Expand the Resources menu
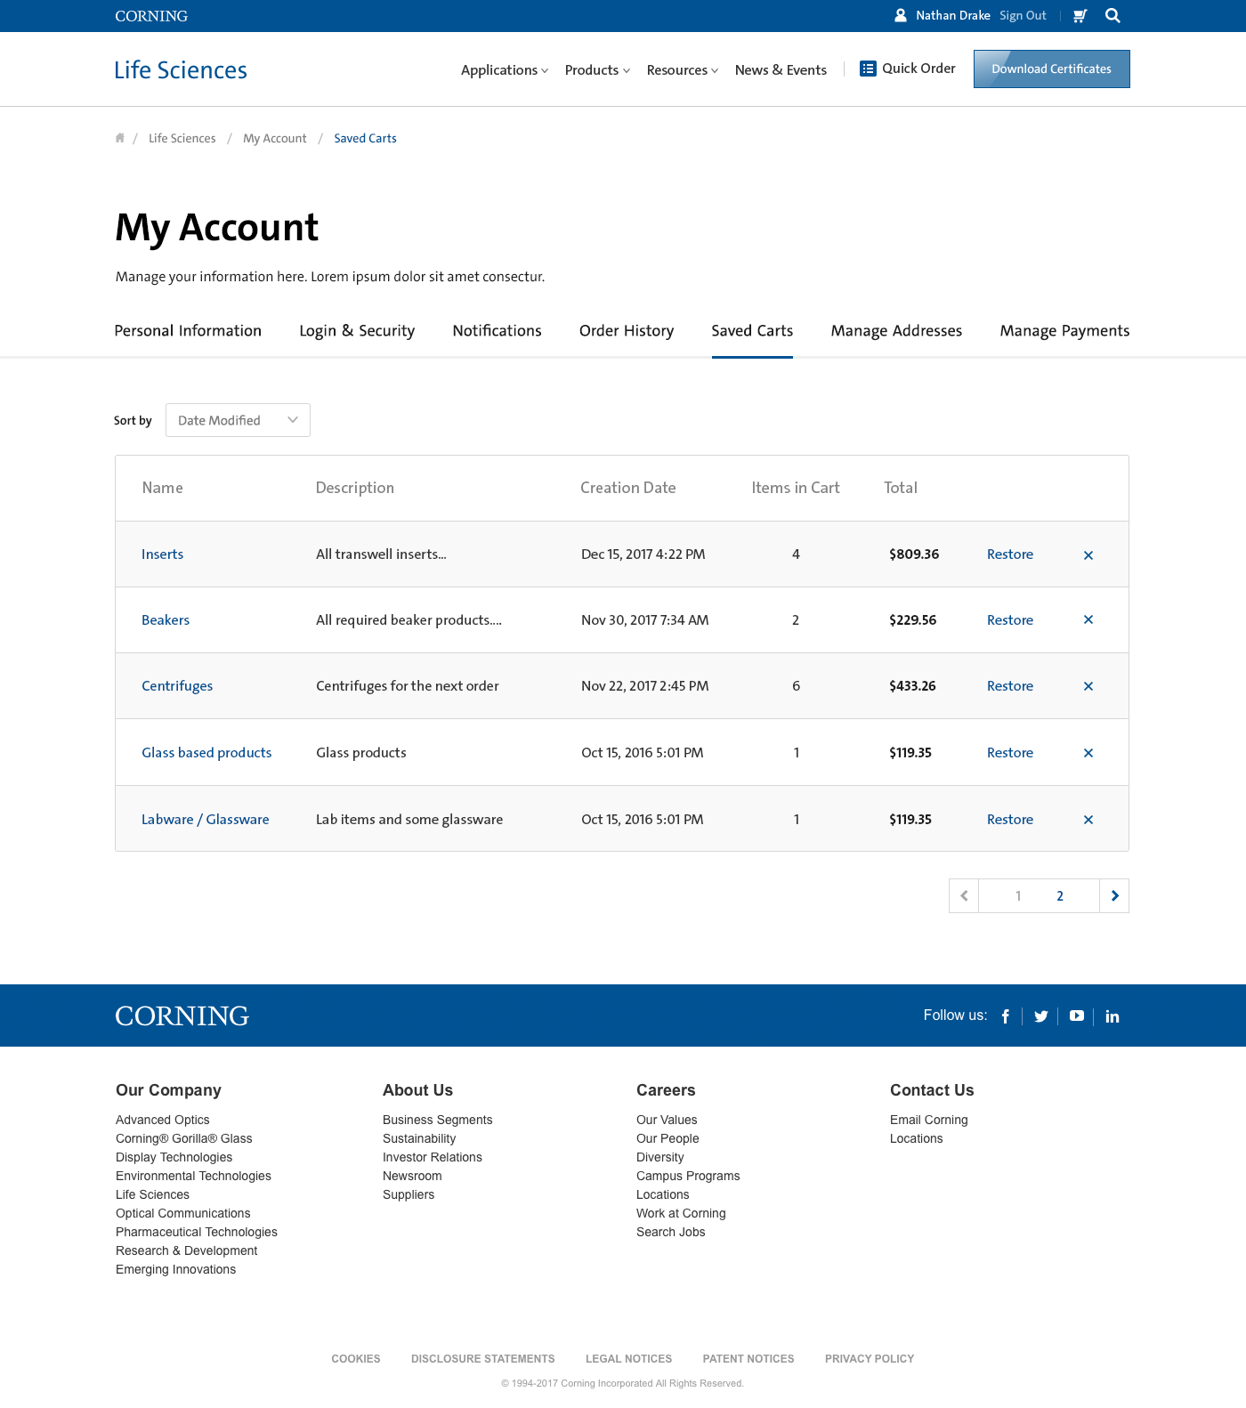Screen dimensions: 1246x1408 pyautogui.click(x=682, y=70)
